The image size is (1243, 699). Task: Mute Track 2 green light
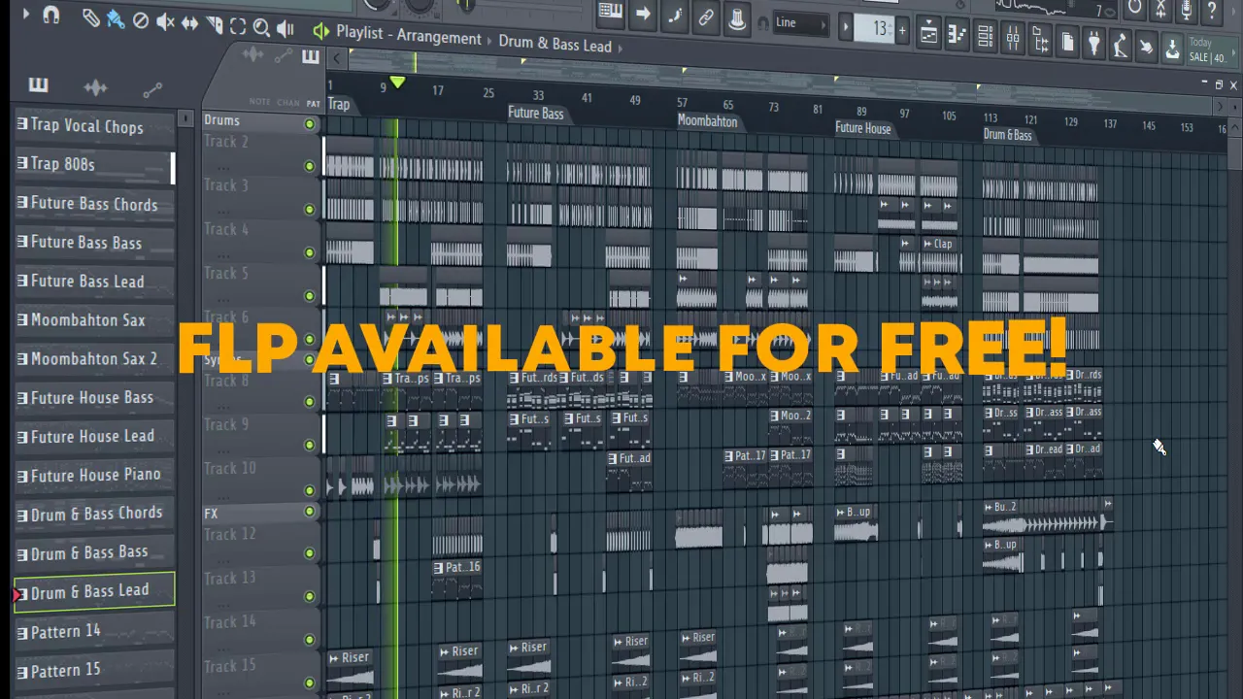tap(310, 166)
